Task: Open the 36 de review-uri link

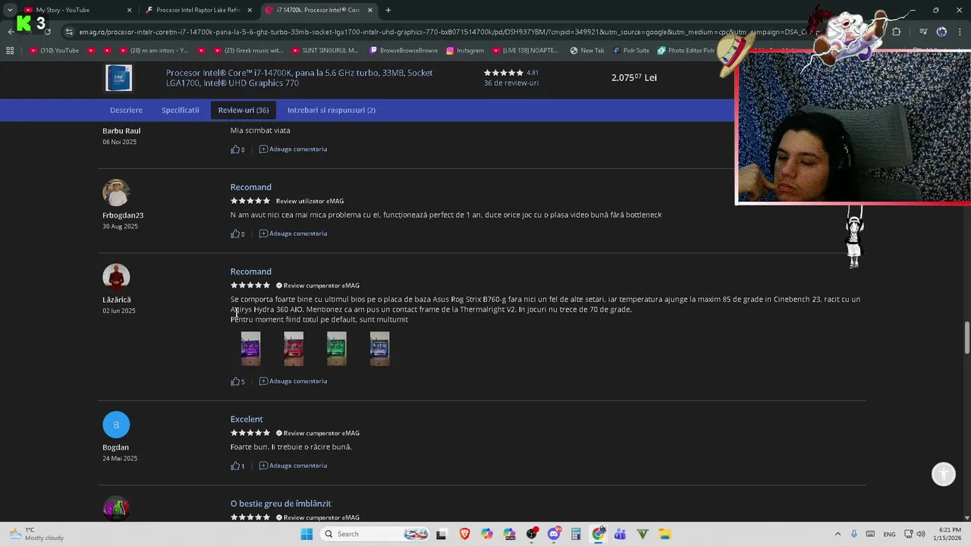Action: 511,83
